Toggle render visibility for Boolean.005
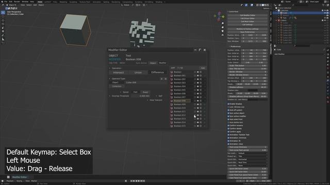Image resolution: width=330 pixels, height=185 pixels. [x=201, y=90]
